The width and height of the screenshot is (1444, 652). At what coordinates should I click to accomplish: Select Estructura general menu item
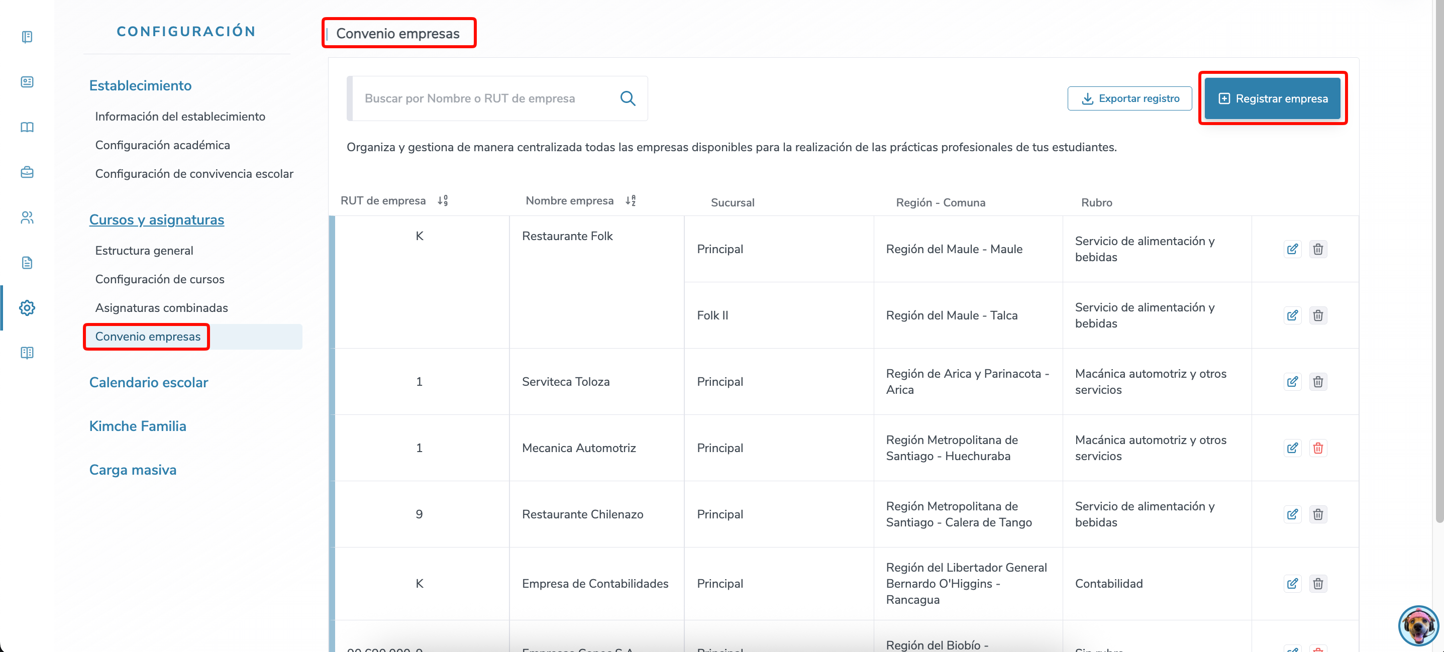pyautogui.click(x=144, y=251)
